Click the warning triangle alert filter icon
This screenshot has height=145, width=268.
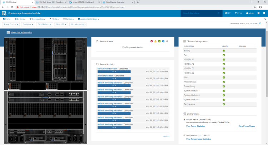155,41
